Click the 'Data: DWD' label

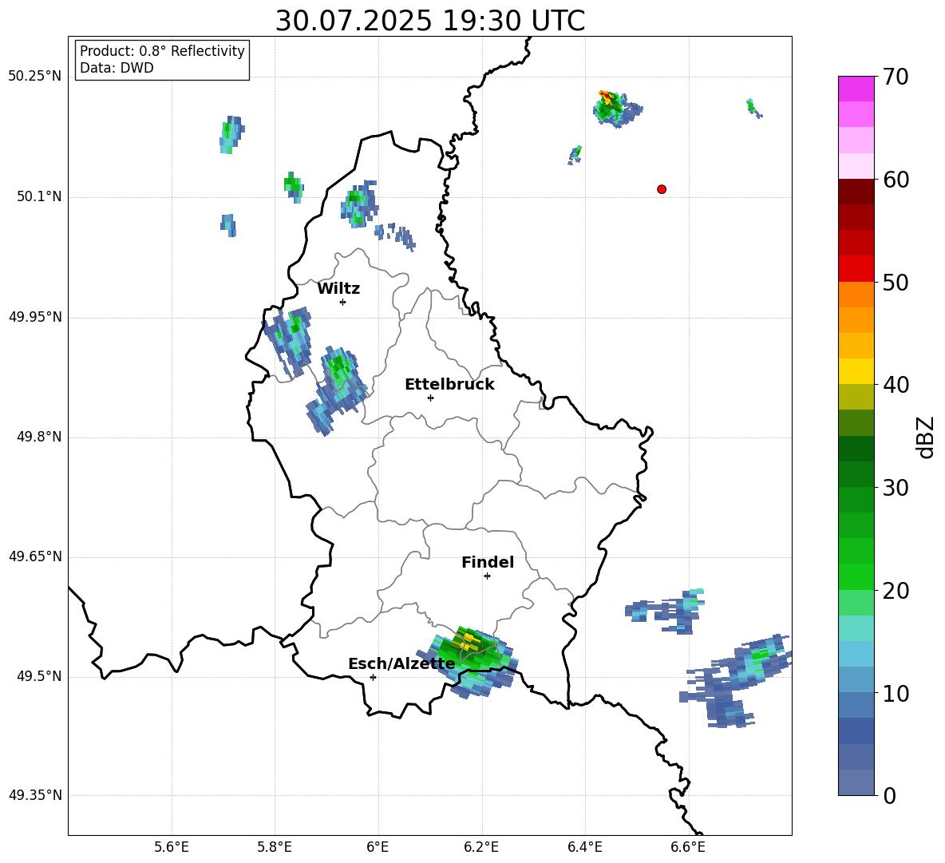(117, 68)
